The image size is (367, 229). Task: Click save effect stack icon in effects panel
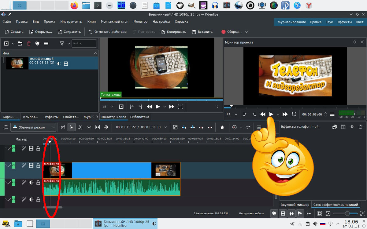tap(335, 127)
